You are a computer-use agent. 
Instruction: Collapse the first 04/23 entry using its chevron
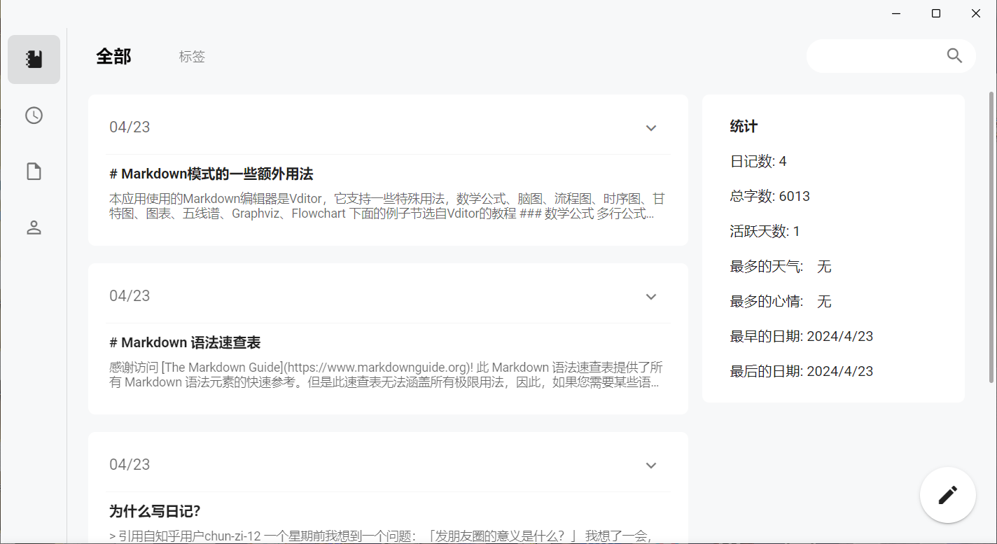[x=651, y=128]
